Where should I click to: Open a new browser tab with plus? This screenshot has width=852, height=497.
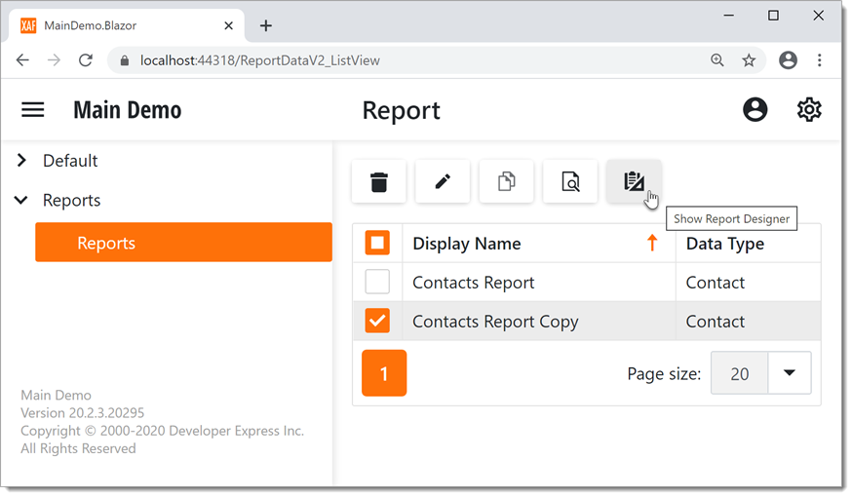tap(266, 25)
